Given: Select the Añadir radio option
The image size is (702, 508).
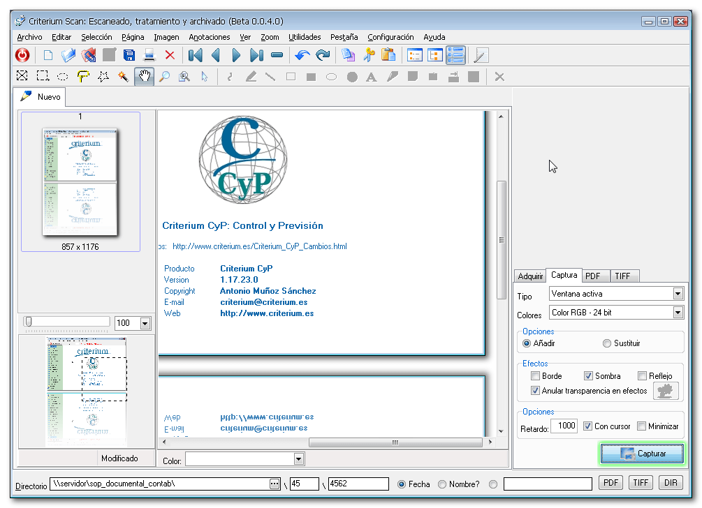Looking at the screenshot, I should tap(527, 343).
